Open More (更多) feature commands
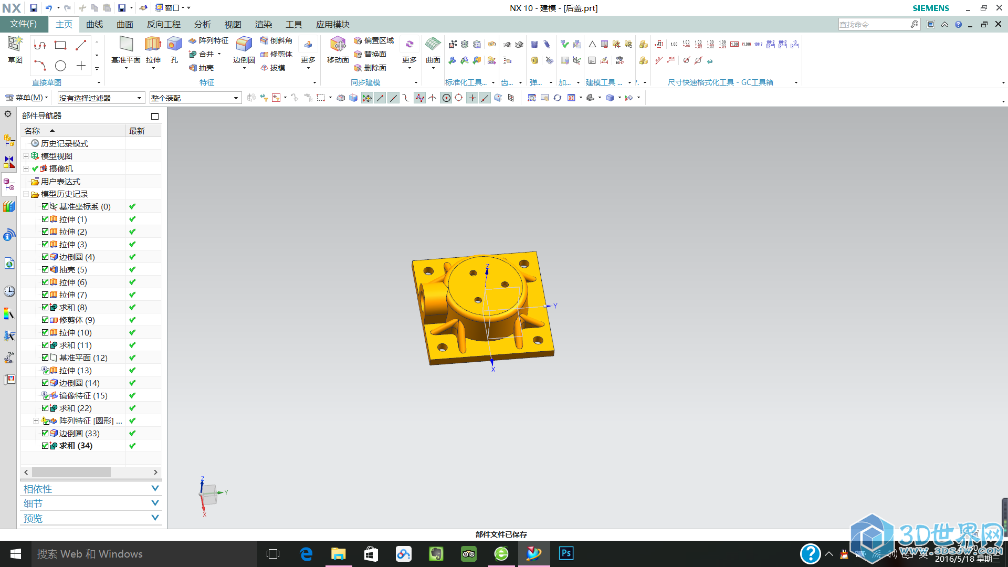Screen dimensions: 1008x567 click(308, 52)
